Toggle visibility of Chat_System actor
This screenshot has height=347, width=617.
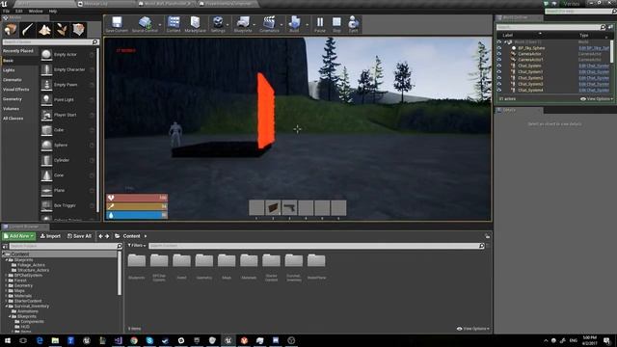[499, 67]
